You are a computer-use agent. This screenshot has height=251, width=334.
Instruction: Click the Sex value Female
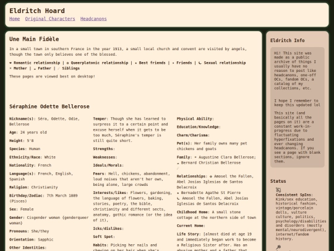(27, 209)
